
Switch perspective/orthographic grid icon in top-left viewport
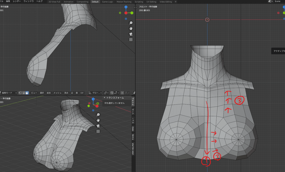131,39
